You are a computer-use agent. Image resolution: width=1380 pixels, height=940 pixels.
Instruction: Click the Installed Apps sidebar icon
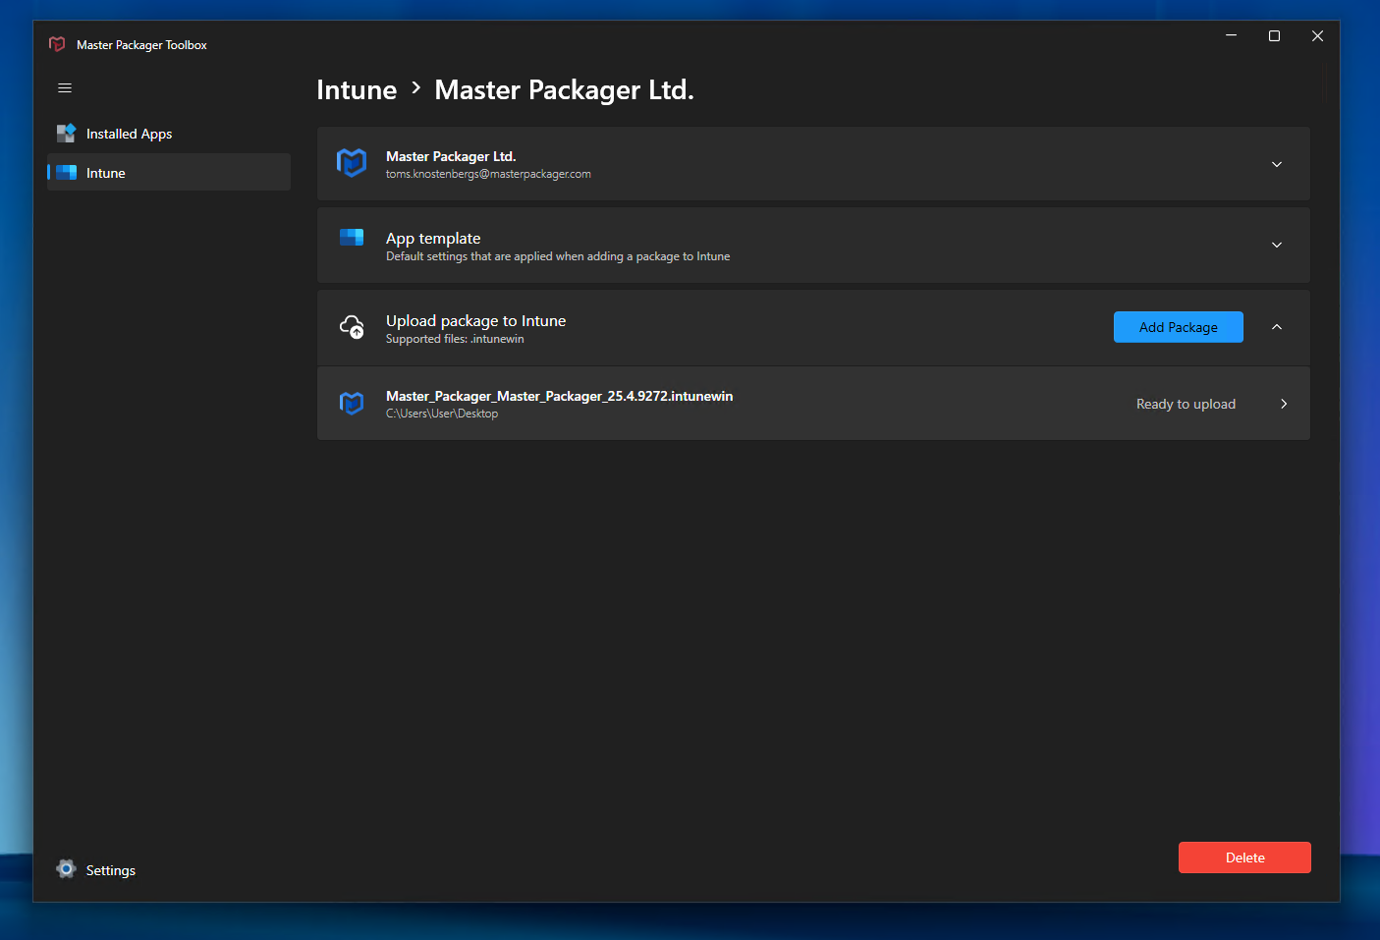(x=66, y=134)
